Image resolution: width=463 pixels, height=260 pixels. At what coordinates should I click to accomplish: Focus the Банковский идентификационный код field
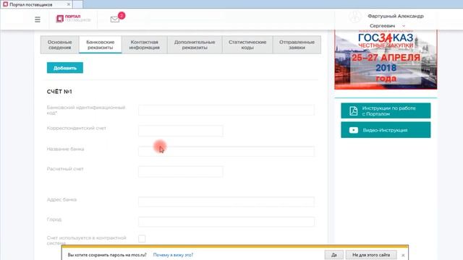click(226, 110)
